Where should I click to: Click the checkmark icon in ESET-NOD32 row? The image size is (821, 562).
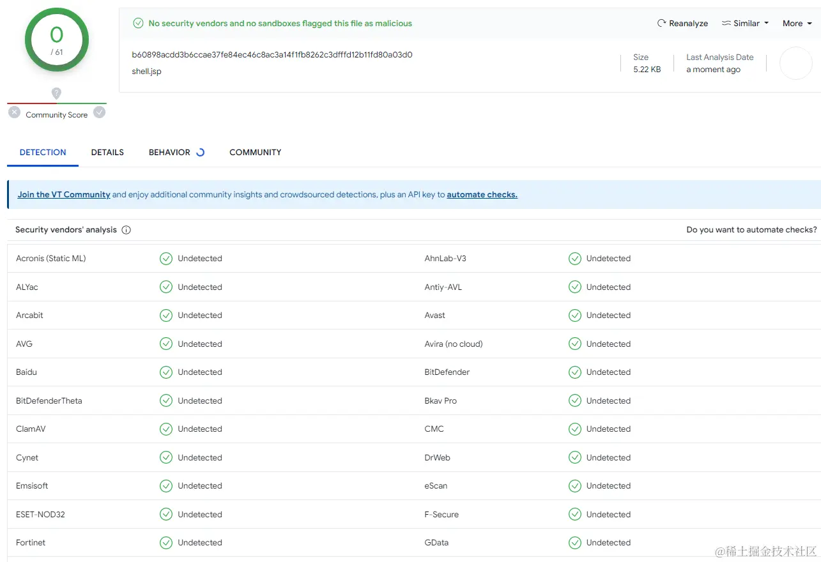tap(166, 515)
